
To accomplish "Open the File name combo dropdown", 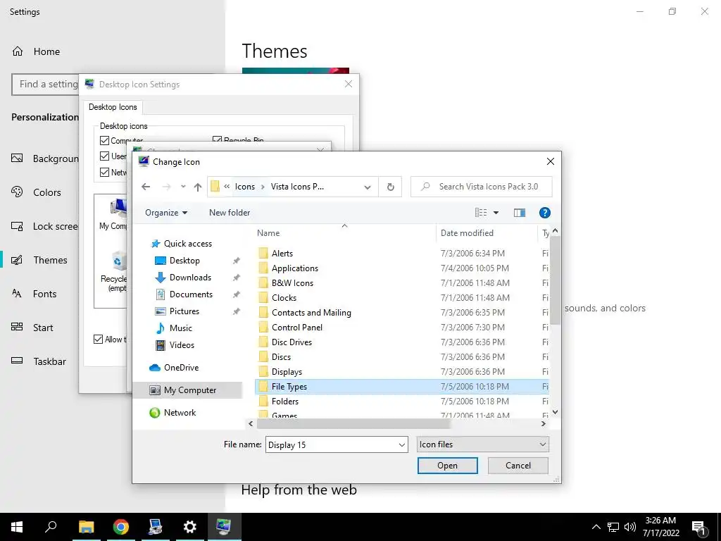I will pyautogui.click(x=401, y=445).
